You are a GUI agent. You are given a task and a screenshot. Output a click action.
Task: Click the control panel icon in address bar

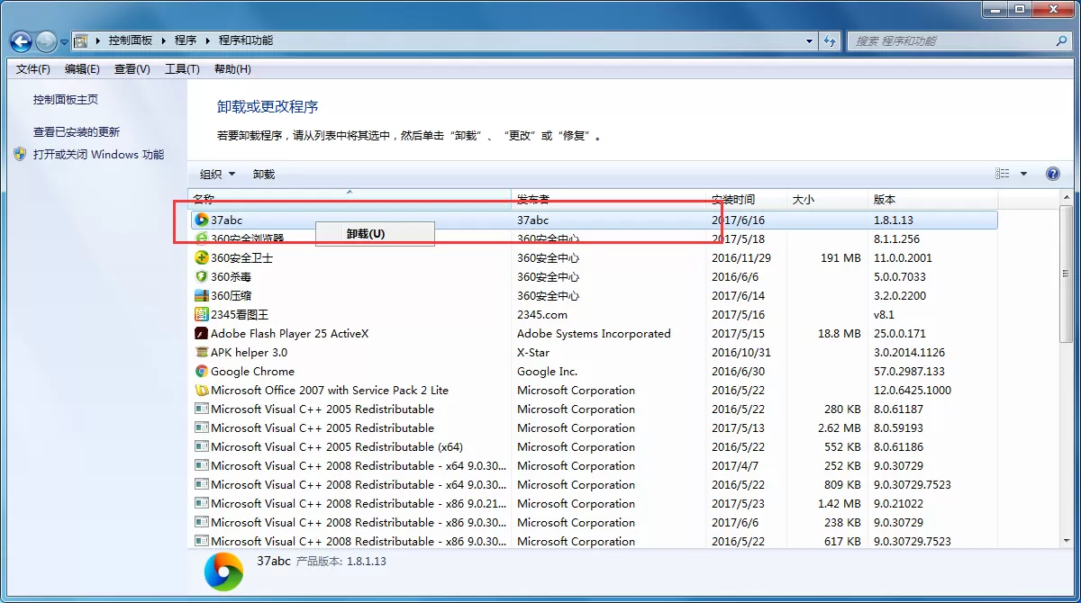click(81, 40)
